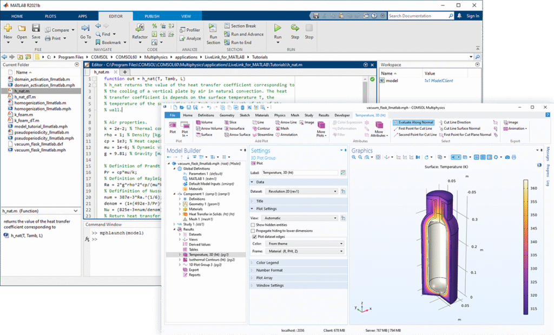The height and width of the screenshot is (335, 554).
Task: Uncheck Plot dataset edges
Action: point(254,237)
